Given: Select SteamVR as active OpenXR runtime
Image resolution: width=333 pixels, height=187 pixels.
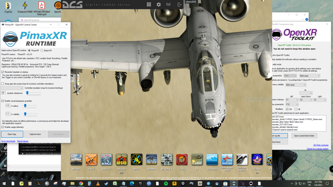Looking at the screenshot, I should pos(42,51).
